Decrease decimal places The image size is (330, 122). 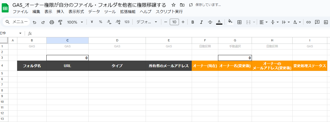pyautogui.click(x=109, y=22)
